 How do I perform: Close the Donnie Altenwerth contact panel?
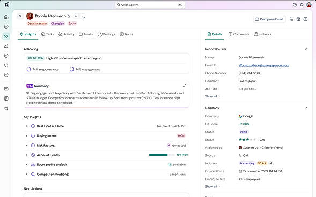tap(20, 16)
